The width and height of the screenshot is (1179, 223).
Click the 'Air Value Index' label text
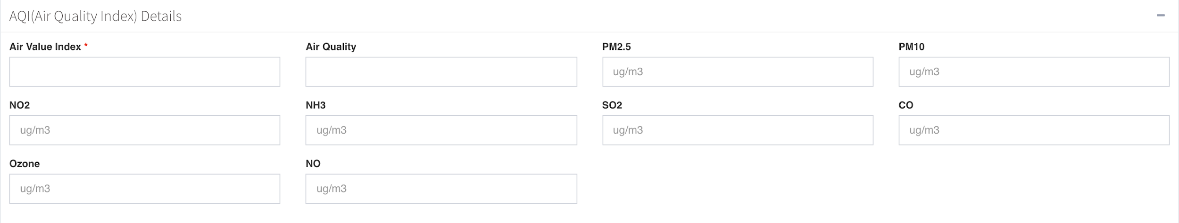(x=45, y=47)
